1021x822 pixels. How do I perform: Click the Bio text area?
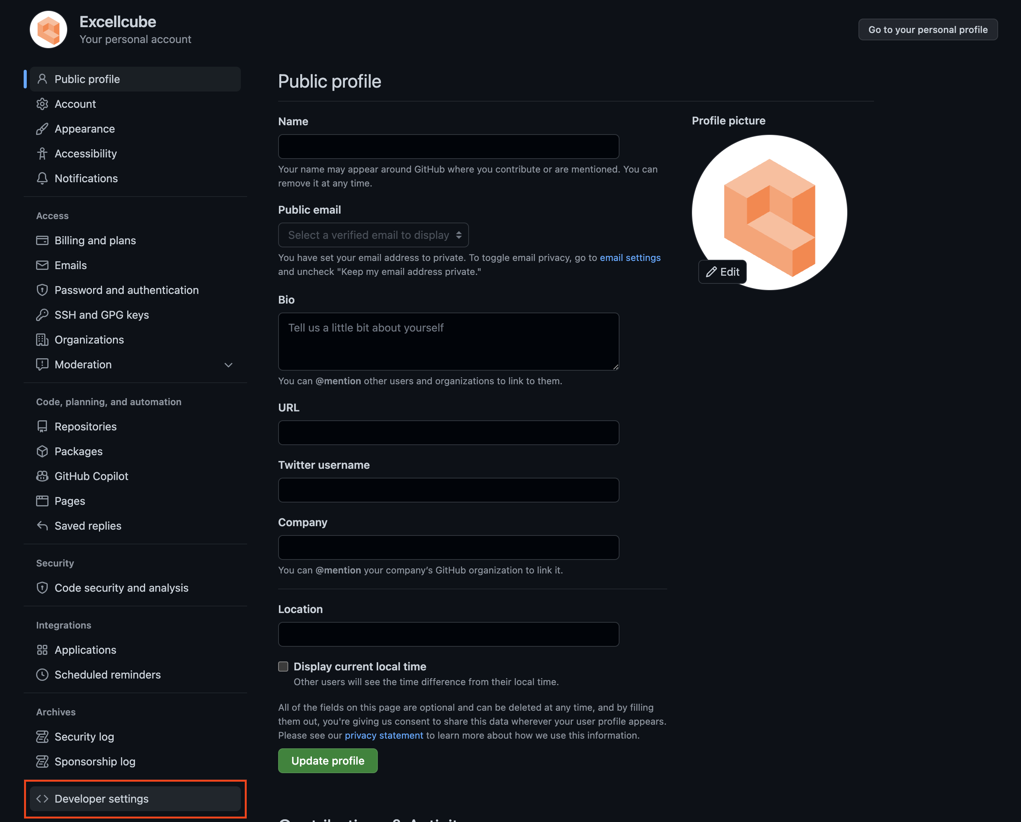point(448,341)
